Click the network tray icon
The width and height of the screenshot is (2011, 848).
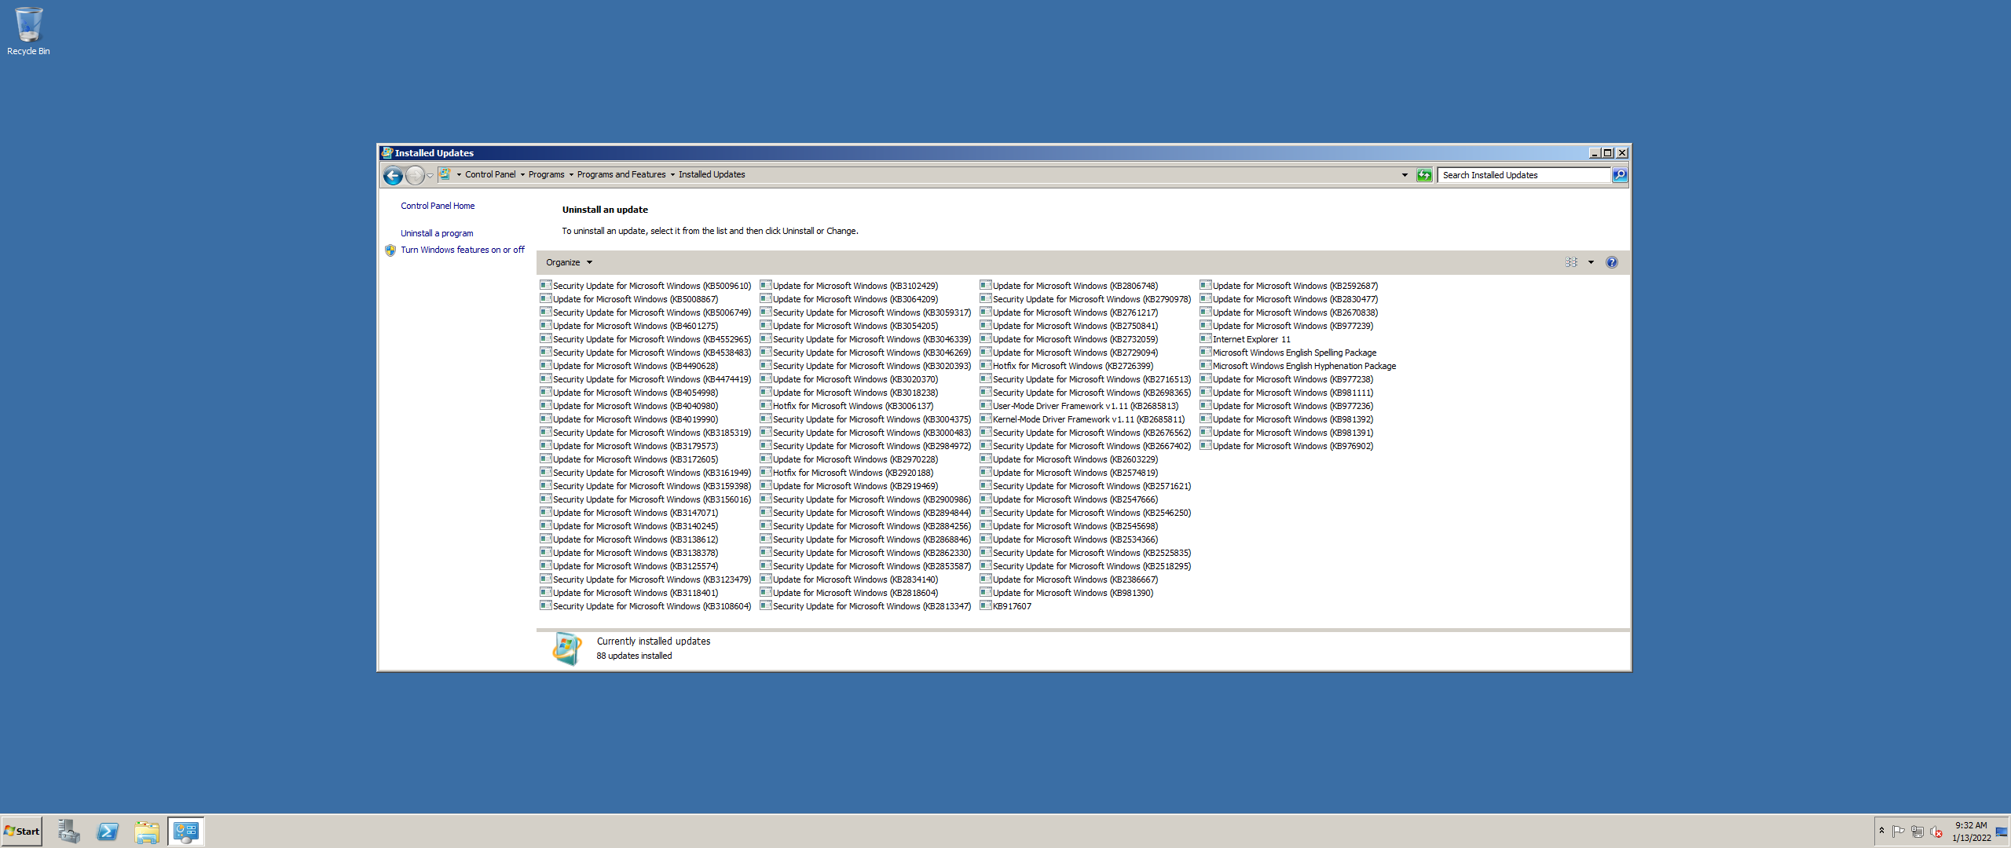[1918, 832]
